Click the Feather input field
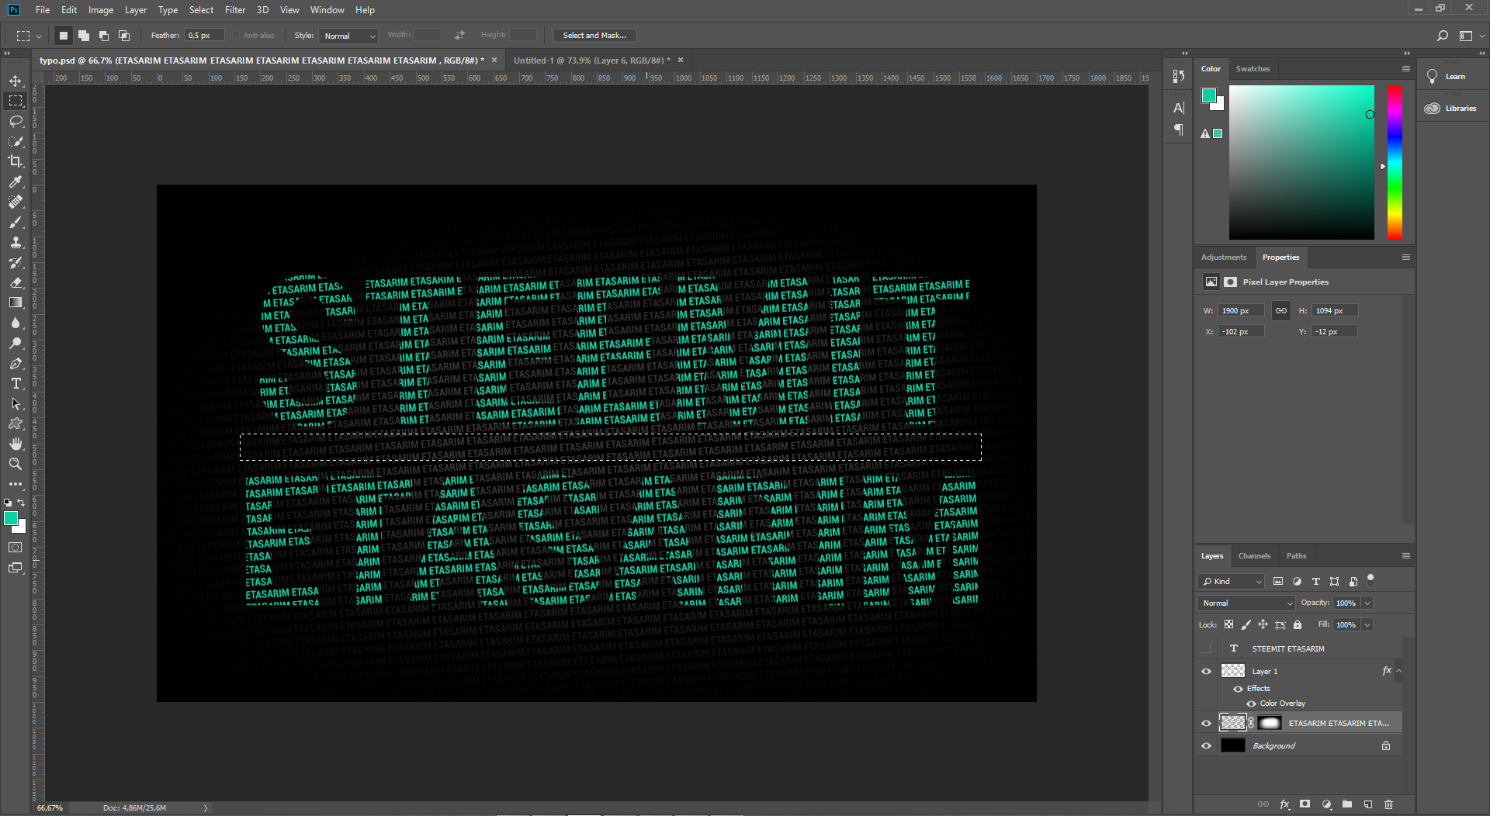 click(x=204, y=36)
